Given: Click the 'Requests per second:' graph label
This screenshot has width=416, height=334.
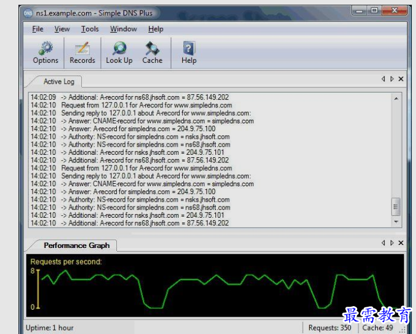Looking at the screenshot, I should 66,262.
